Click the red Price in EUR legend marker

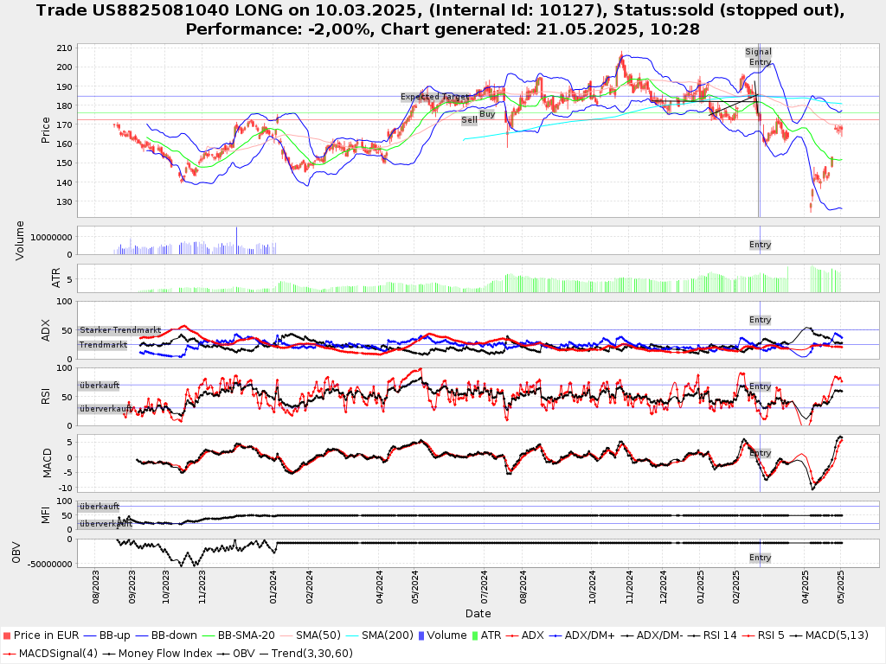(8, 635)
